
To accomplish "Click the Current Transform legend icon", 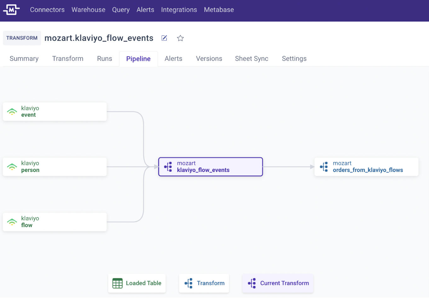I will point(252,283).
